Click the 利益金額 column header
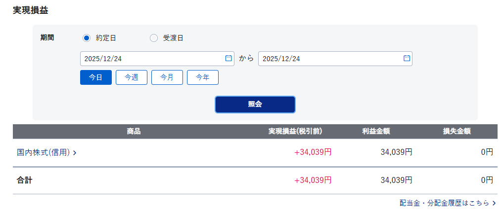This screenshot has height=213, width=504. point(376,131)
